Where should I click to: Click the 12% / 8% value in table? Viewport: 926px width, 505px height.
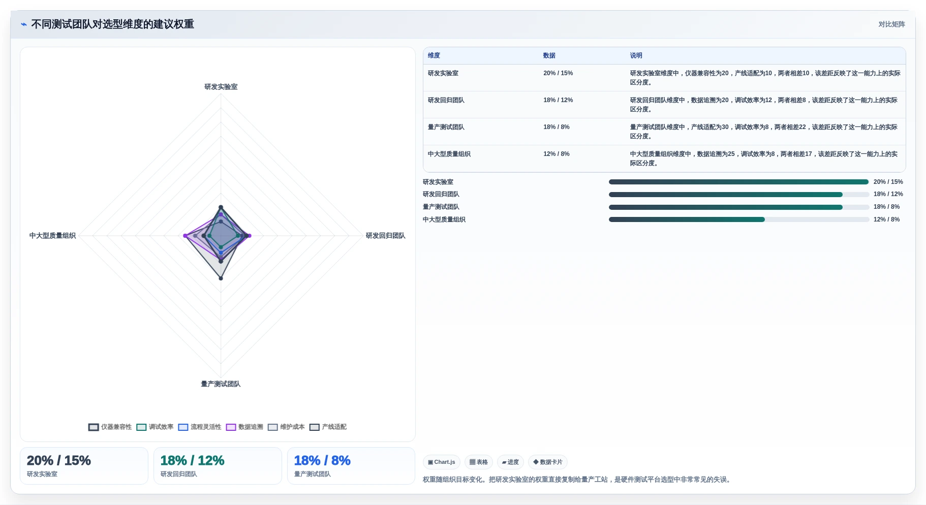(x=557, y=154)
